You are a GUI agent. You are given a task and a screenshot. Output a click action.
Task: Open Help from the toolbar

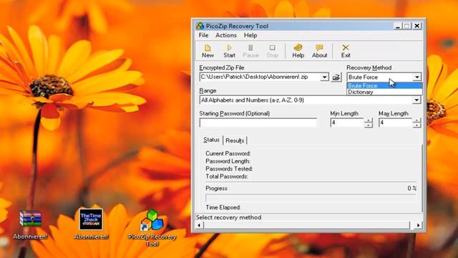(298, 51)
